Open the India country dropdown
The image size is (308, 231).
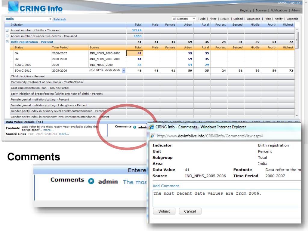coord(28,19)
